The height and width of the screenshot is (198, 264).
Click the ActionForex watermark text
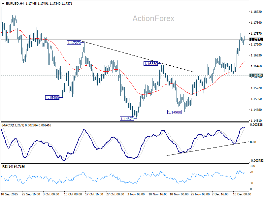[x=153, y=19]
